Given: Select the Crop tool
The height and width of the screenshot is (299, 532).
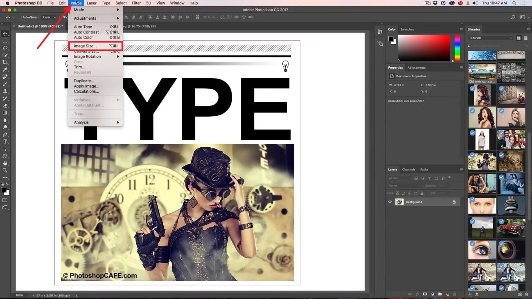Looking at the screenshot, I should (x=5, y=62).
